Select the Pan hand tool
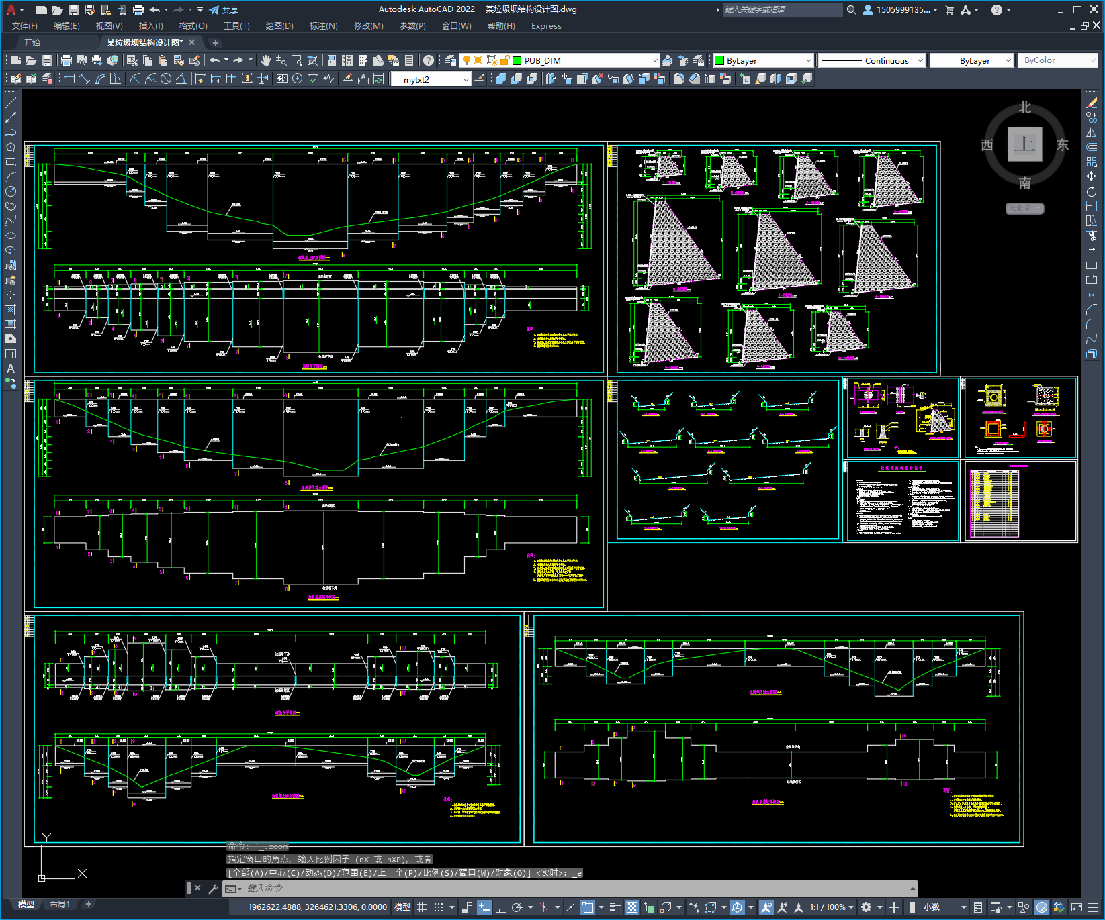This screenshot has width=1105, height=920. coord(266,60)
